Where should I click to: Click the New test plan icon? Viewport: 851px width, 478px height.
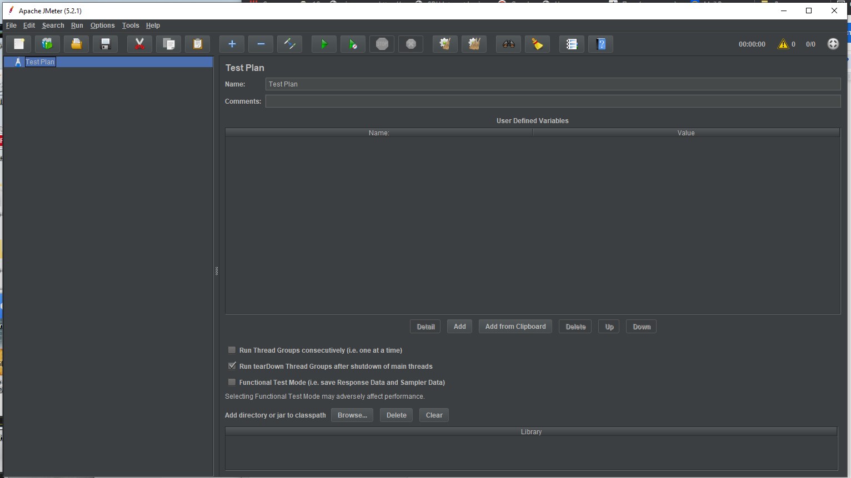(x=19, y=44)
